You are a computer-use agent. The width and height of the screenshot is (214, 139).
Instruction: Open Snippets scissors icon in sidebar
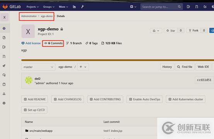point(4,94)
